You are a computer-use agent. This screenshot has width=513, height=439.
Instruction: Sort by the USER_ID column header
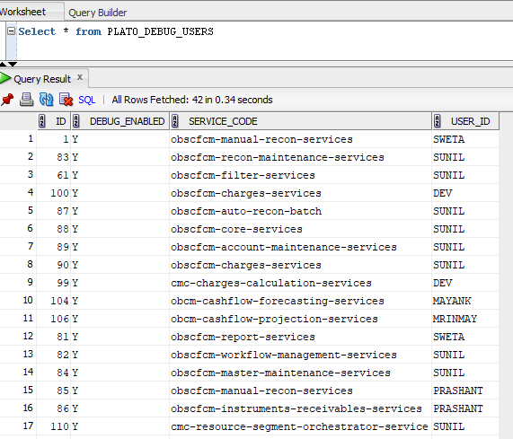tap(465, 121)
